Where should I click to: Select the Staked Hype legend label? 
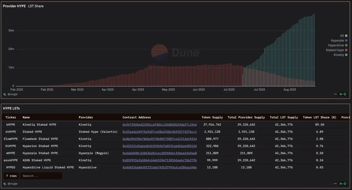(x=335, y=50)
